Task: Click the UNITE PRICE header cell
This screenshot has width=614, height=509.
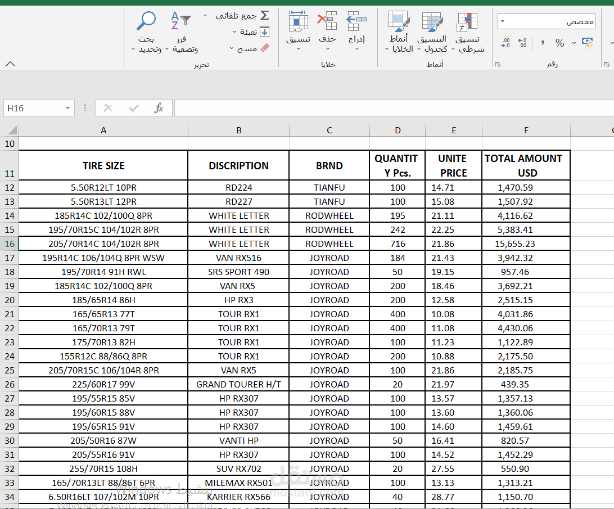Action: tap(453, 165)
